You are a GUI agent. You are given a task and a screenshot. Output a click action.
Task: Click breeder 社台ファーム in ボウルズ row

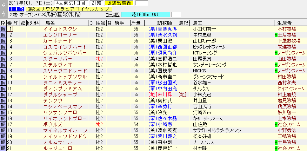(289, 124)
